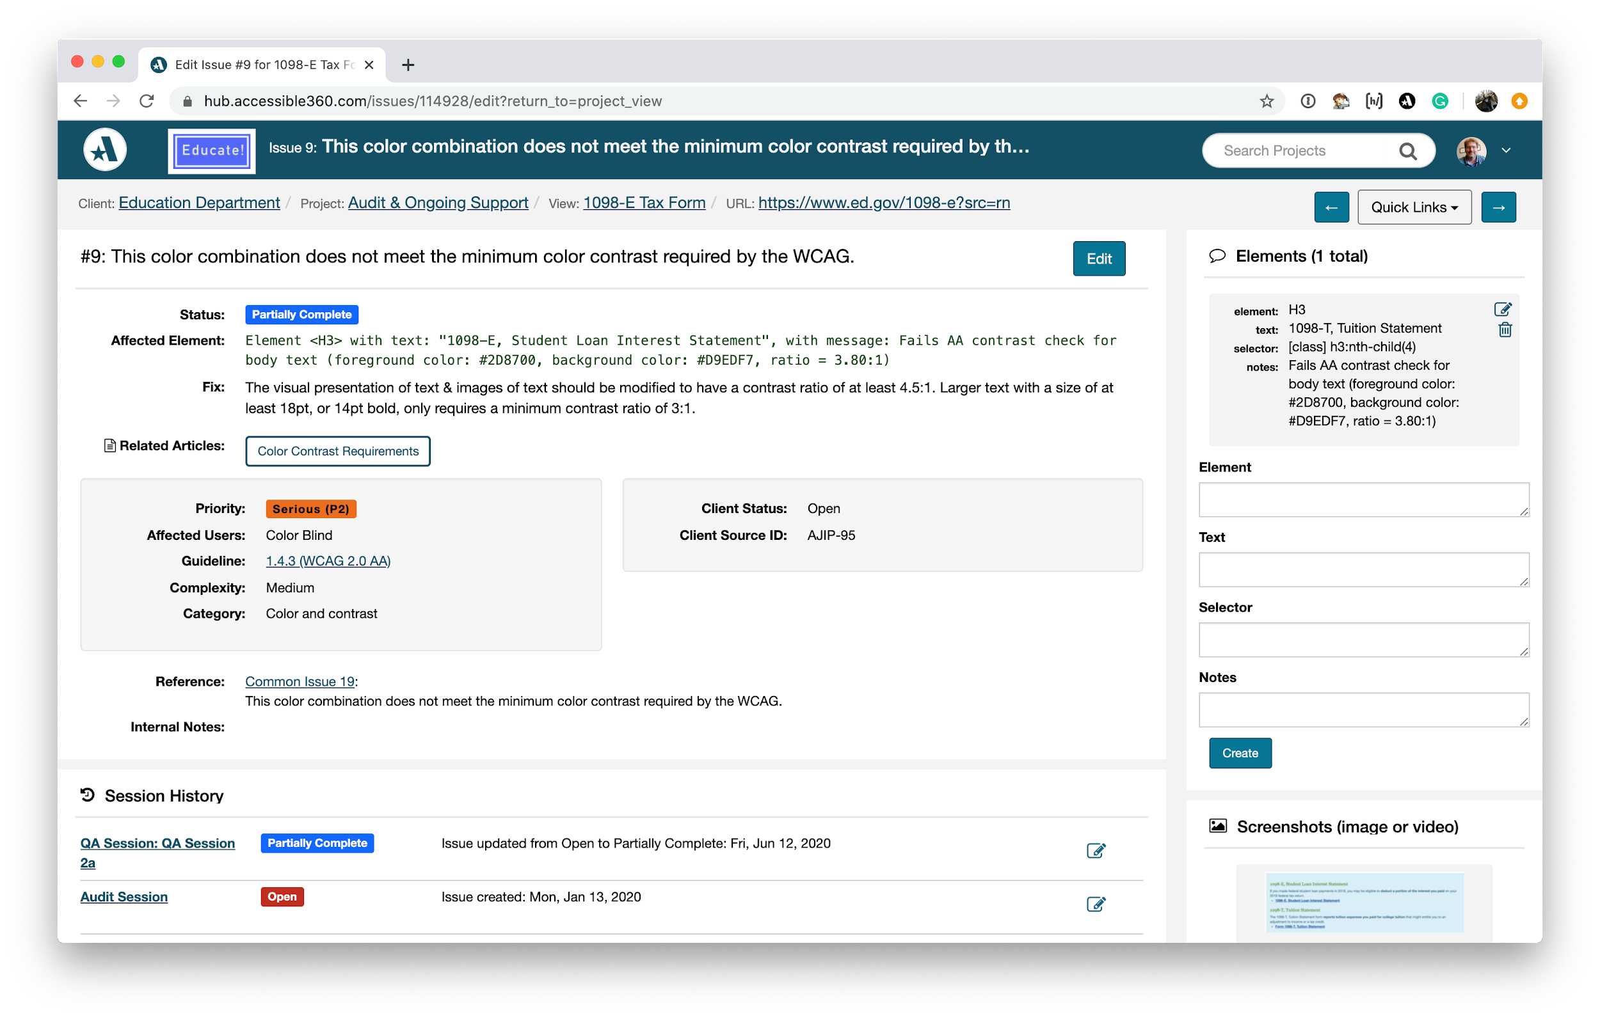
Task: Go to the previous issue with the left arrow
Action: pos(1331,207)
